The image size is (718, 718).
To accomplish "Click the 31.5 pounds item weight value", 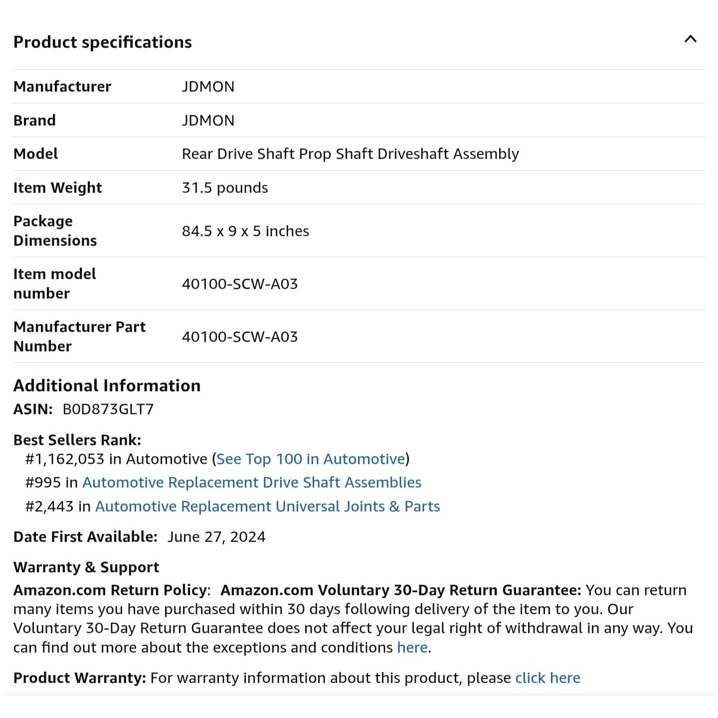I will [225, 187].
